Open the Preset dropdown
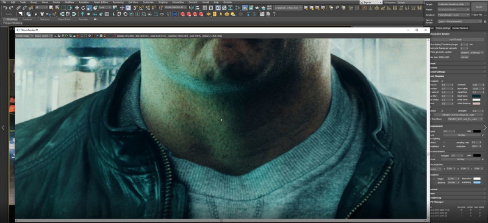 coord(453,9)
